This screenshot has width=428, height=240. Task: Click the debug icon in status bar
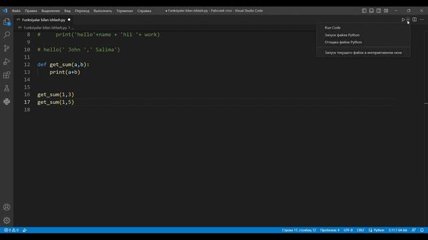pyautogui.click(x=25, y=230)
